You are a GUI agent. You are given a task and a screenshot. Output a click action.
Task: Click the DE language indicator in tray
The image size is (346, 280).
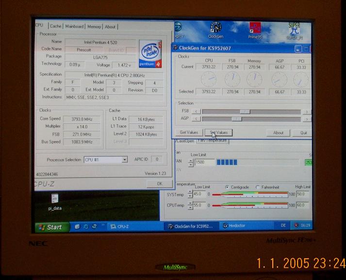(283, 226)
